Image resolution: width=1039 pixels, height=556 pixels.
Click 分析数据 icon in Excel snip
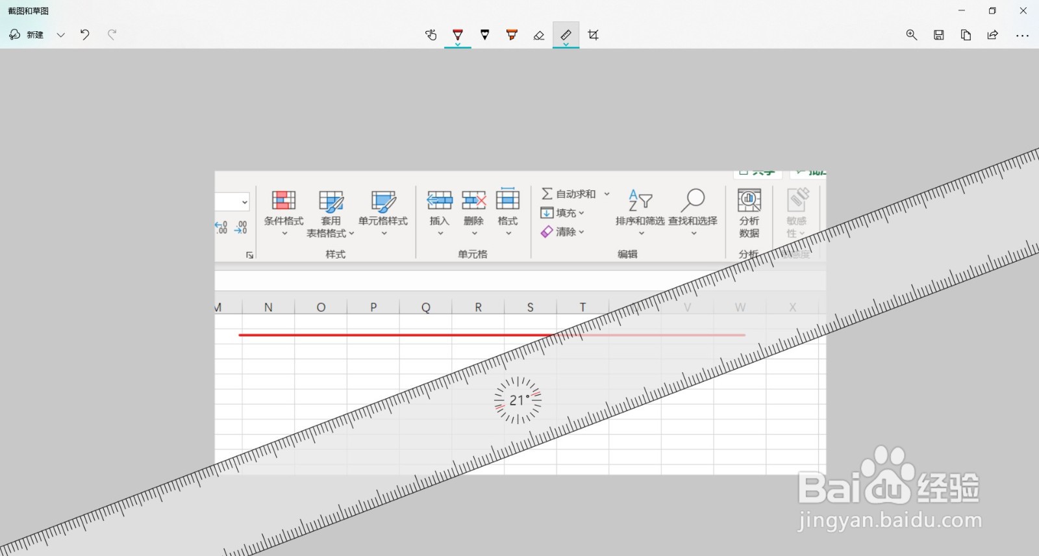tap(749, 200)
